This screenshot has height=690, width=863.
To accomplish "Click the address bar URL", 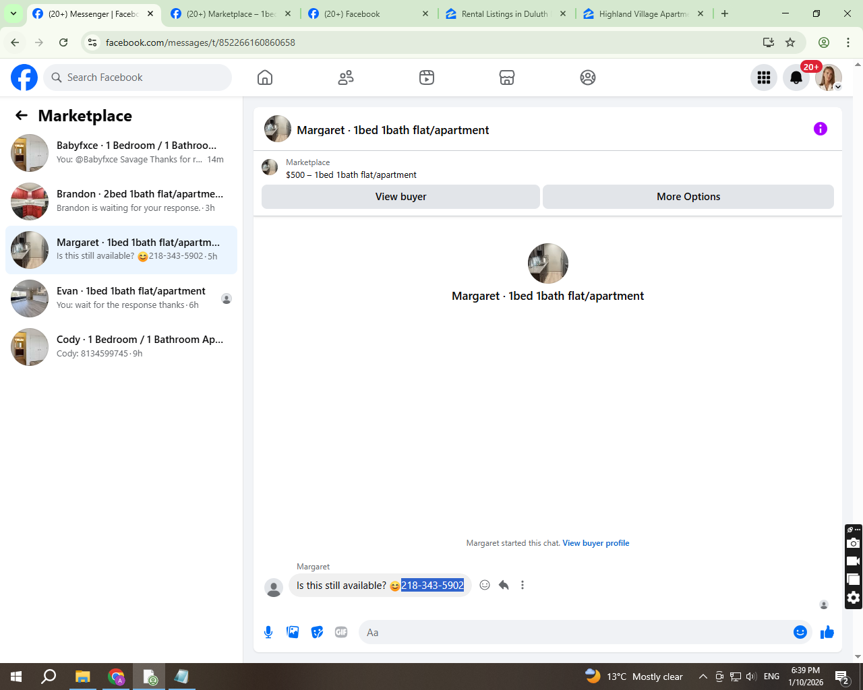I will pyautogui.click(x=201, y=42).
